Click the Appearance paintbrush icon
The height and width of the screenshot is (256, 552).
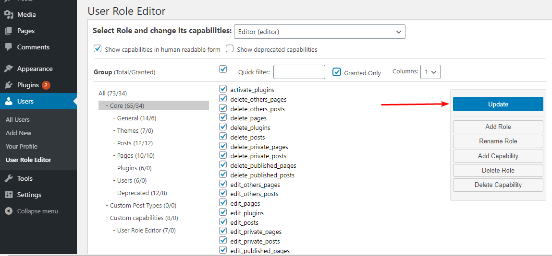[x=9, y=69]
